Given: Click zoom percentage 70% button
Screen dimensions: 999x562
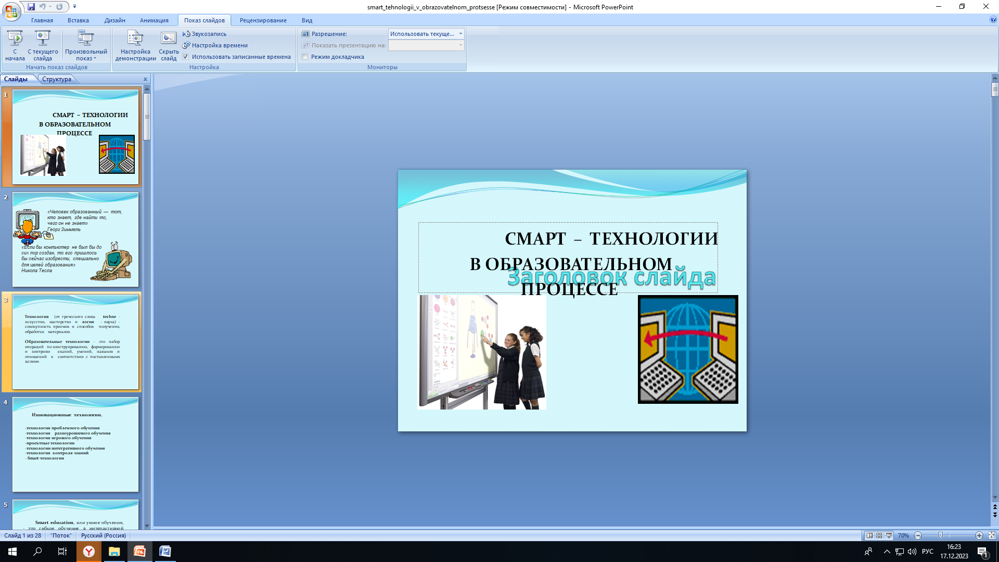Looking at the screenshot, I should [x=903, y=535].
